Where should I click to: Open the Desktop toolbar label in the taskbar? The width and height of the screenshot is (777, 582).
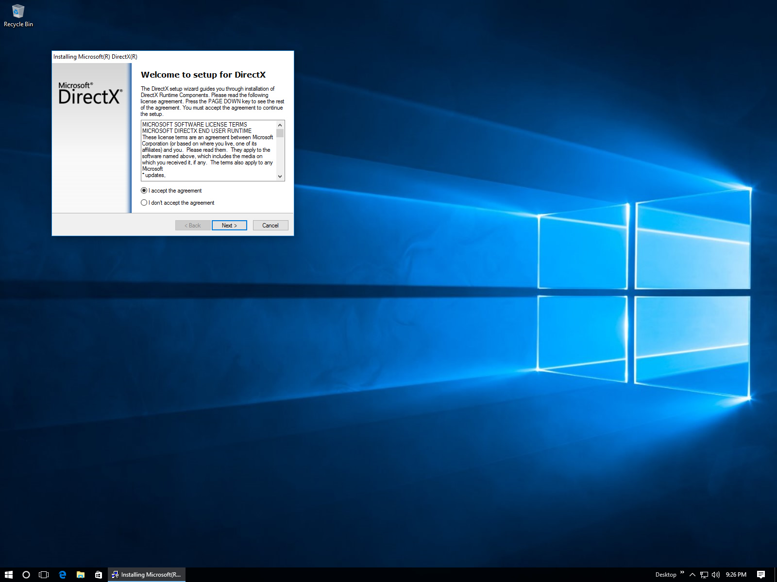coord(666,575)
